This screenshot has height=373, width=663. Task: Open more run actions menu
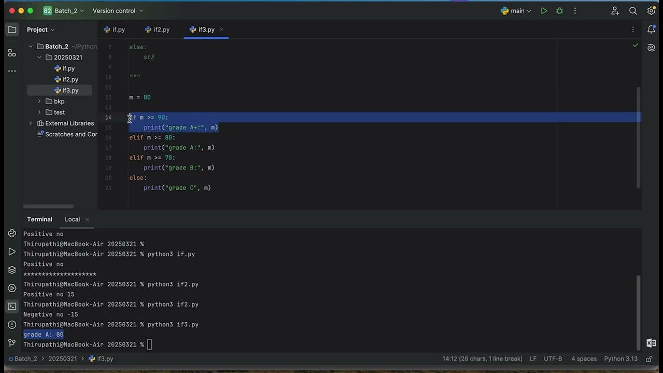575,11
